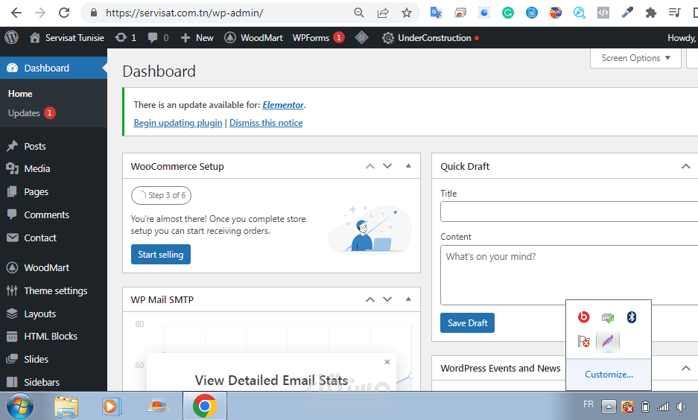Click the Beats Audio tray icon
This screenshot has width=698, height=420.
pos(583,317)
